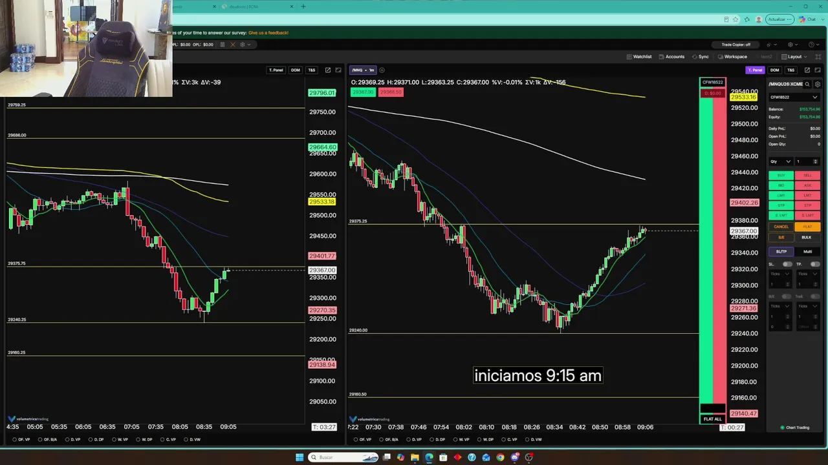Open browser favorites list icon
The height and width of the screenshot is (465, 828).
click(746, 19)
